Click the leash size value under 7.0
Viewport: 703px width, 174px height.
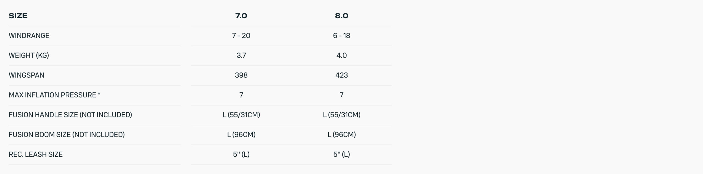click(241, 155)
